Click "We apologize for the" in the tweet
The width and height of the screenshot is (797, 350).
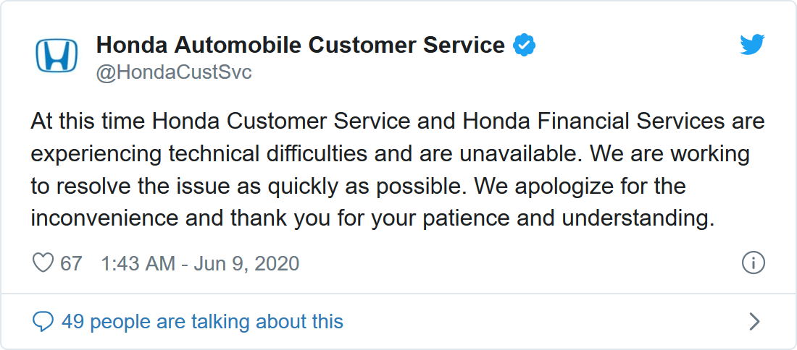[580, 186]
